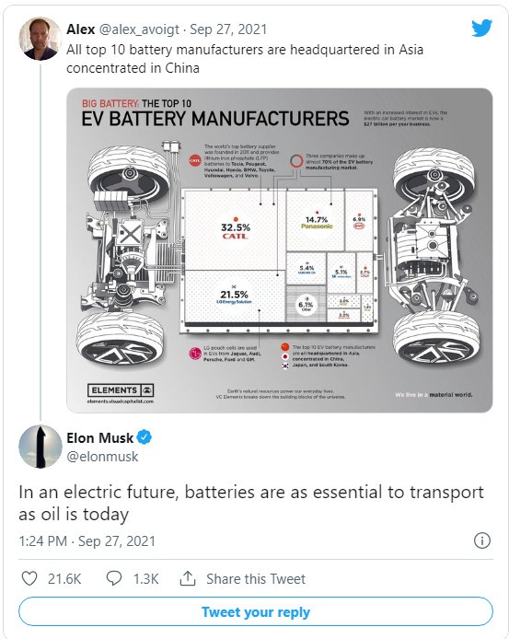Open tweet info circle icon
Viewport: 509px width, 639px height.
(x=482, y=540)
